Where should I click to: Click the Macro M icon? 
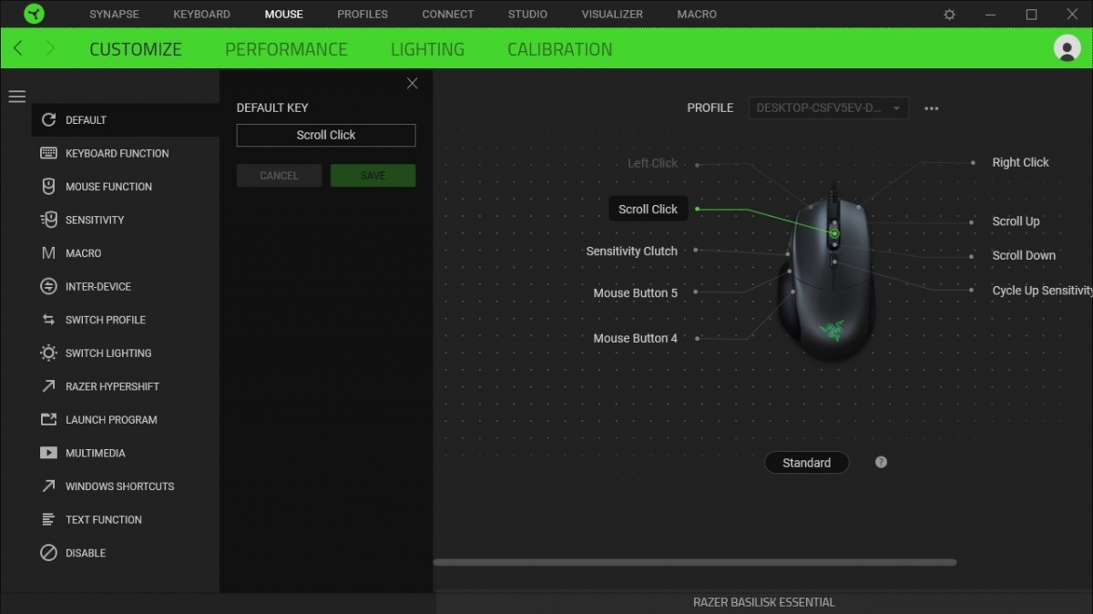(x=48, y=253)
